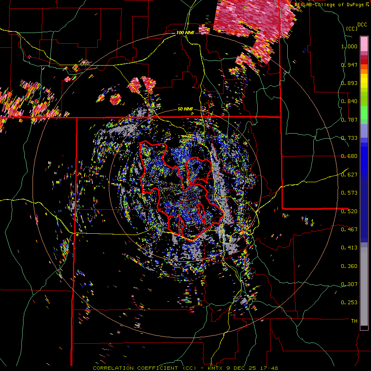Click the DCC product label
Image resolution: width=371 pixels, height=371 pixels.
[x=362, y=25]
